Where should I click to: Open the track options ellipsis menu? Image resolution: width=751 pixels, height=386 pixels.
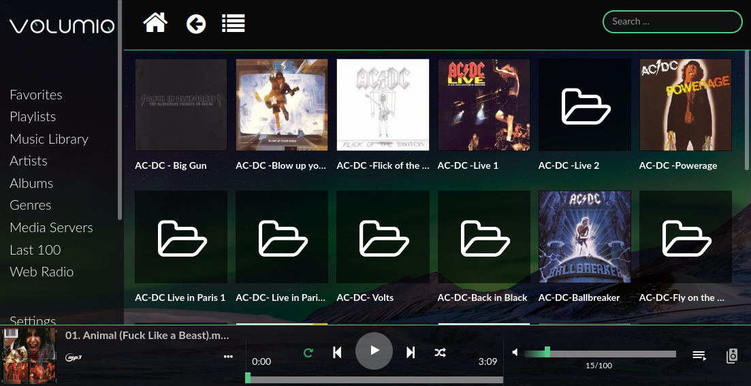(229, 356)
